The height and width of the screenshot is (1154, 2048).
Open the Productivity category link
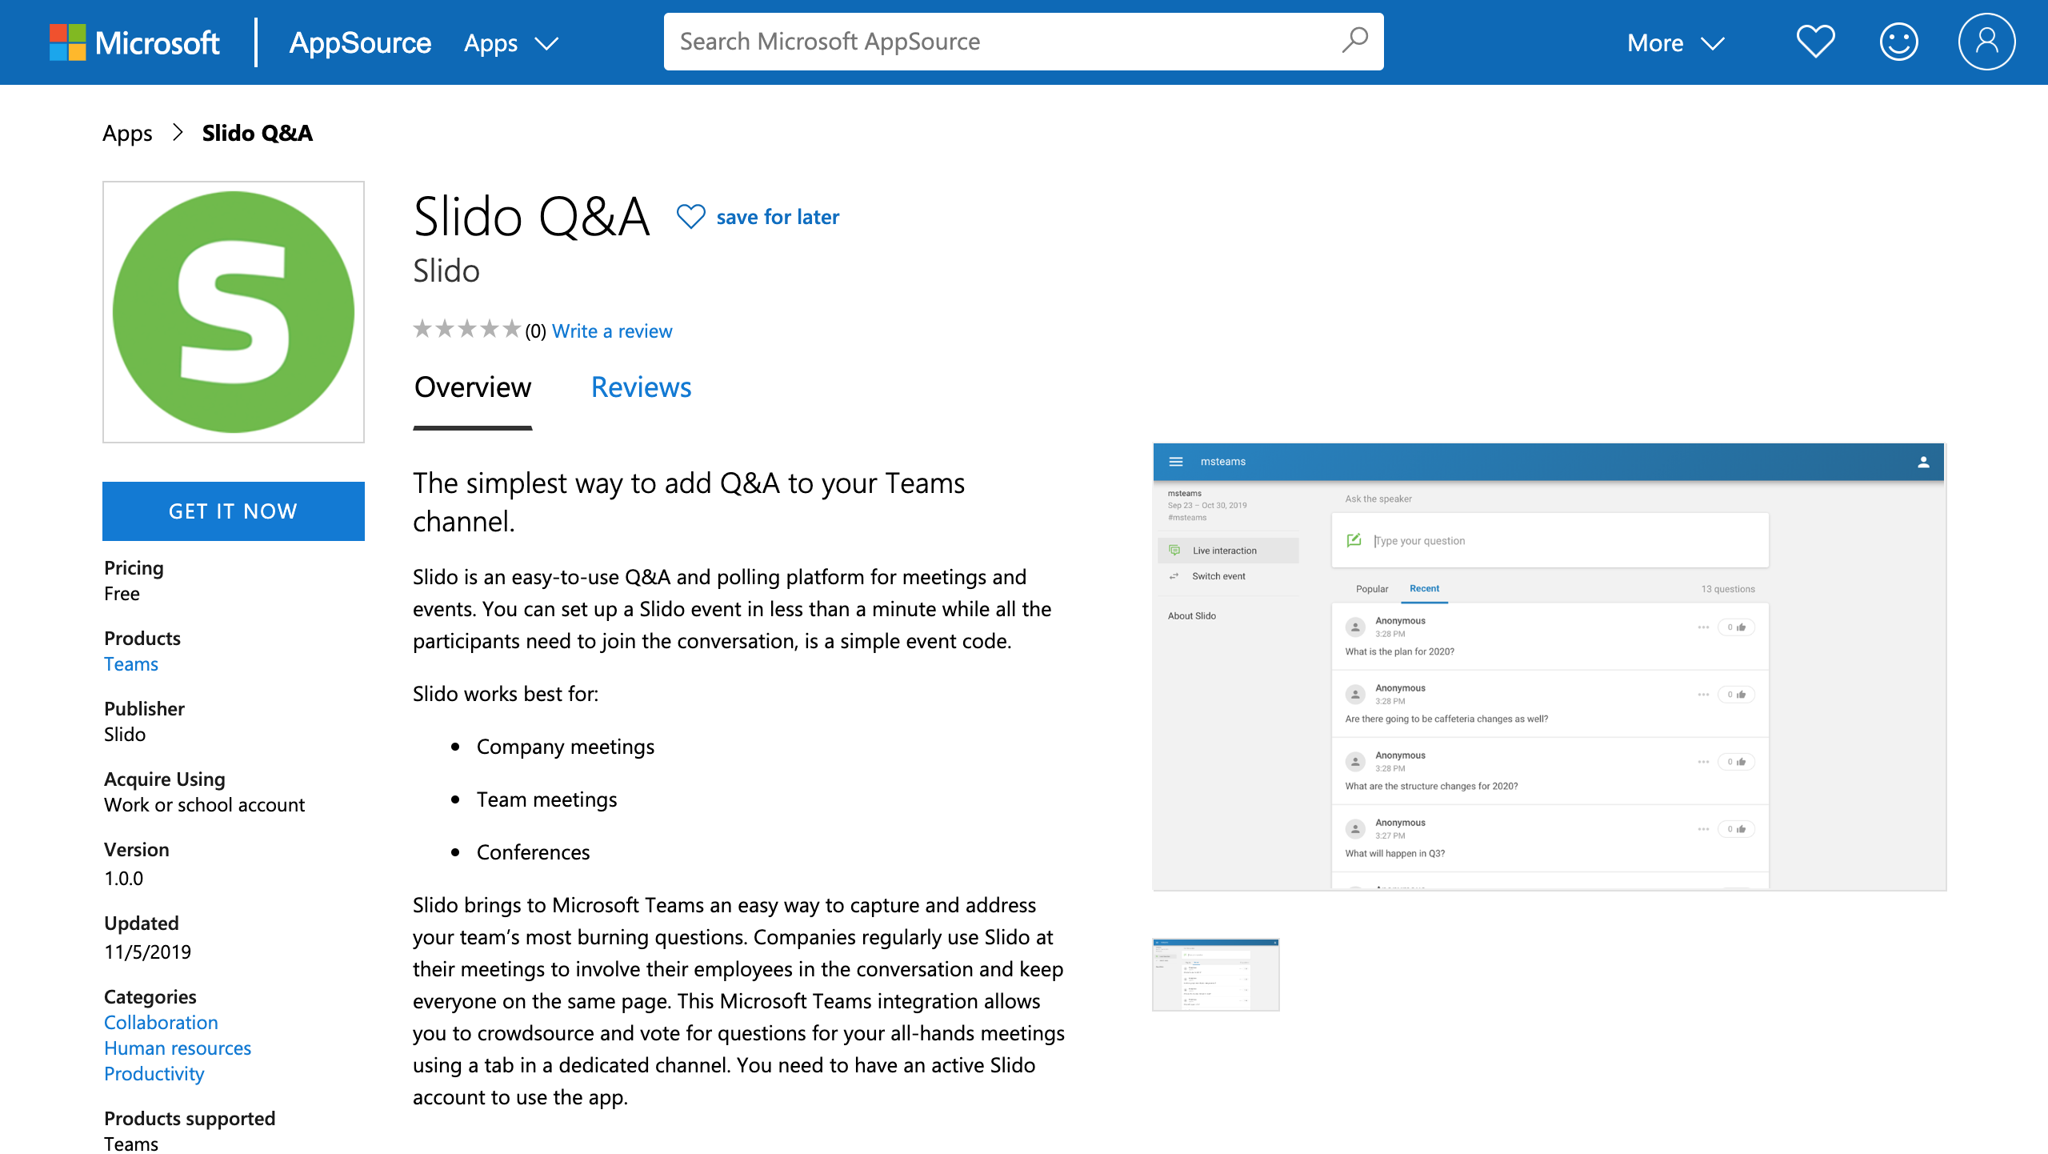[154, 1074]
